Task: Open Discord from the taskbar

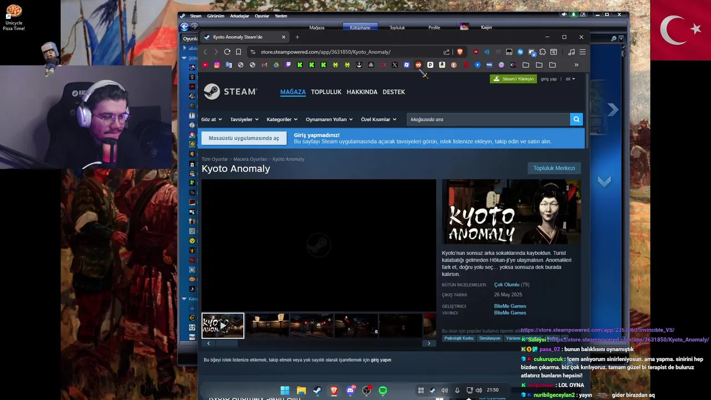Action: pyautogui.click(x=350, y=391)
